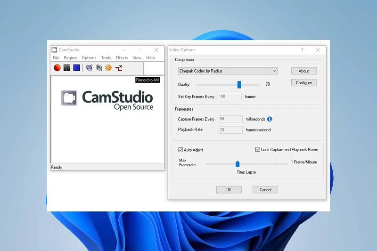Viewport: 377px width, 251px height.
Task: Click the CamStudio camera logo
Action: (69, 98)
